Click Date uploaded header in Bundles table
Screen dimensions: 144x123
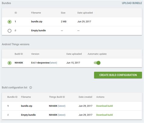pyautogui.click(x=85, y=13)
